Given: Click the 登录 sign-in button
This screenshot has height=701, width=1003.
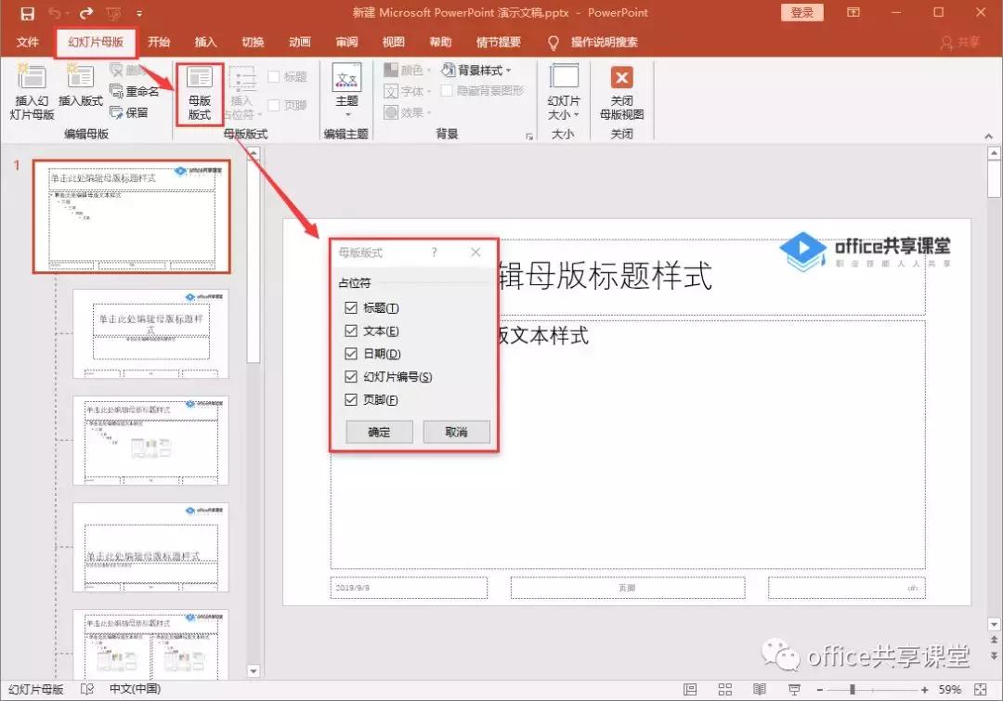Looking at the screenshot, I should click(802, 13).
